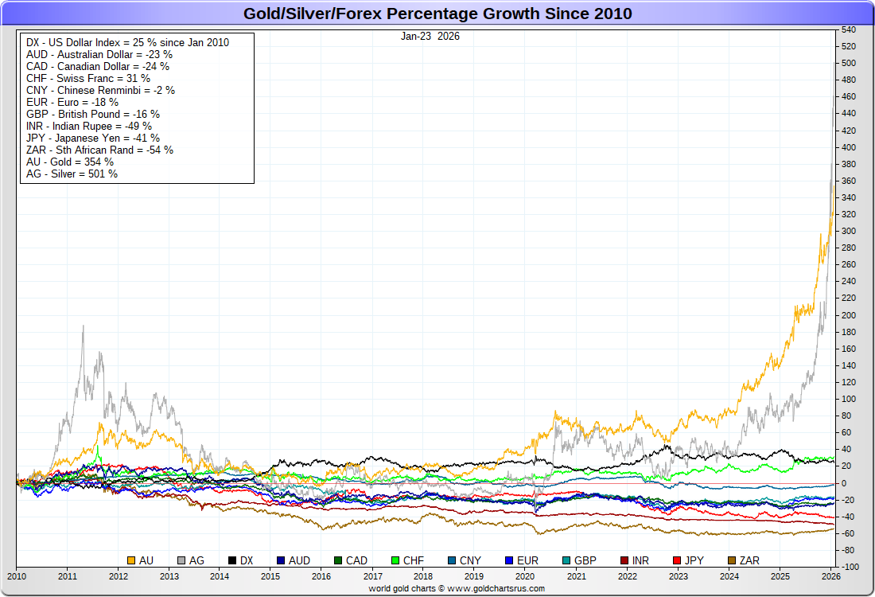Select the 'AG - Silver = 501 %' line
875x597 pixels.
pos(72,174)
